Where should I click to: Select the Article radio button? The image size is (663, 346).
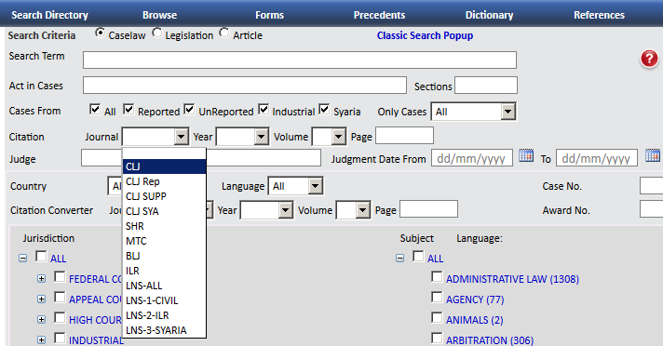(224, 33)
